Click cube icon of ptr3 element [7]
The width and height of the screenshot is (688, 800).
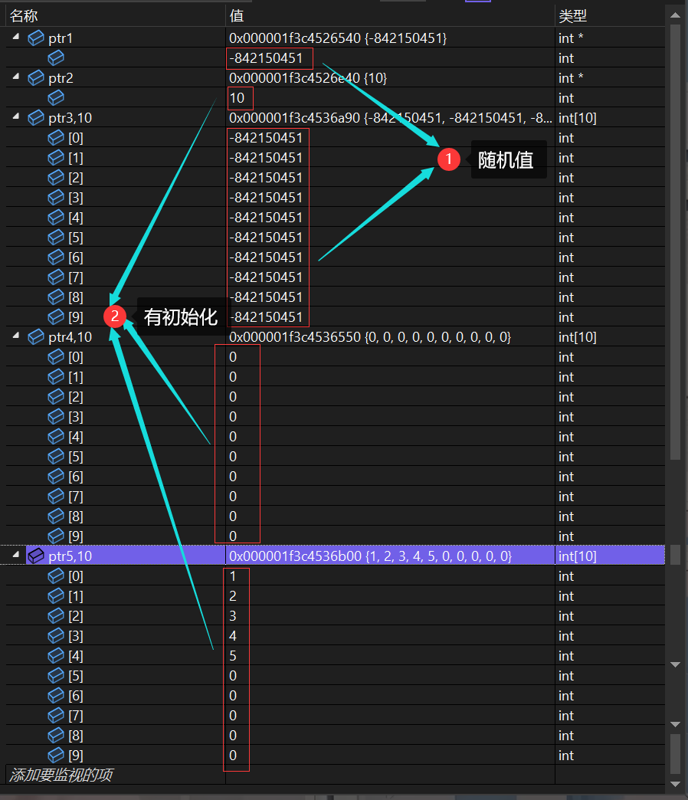pos(56,277)
